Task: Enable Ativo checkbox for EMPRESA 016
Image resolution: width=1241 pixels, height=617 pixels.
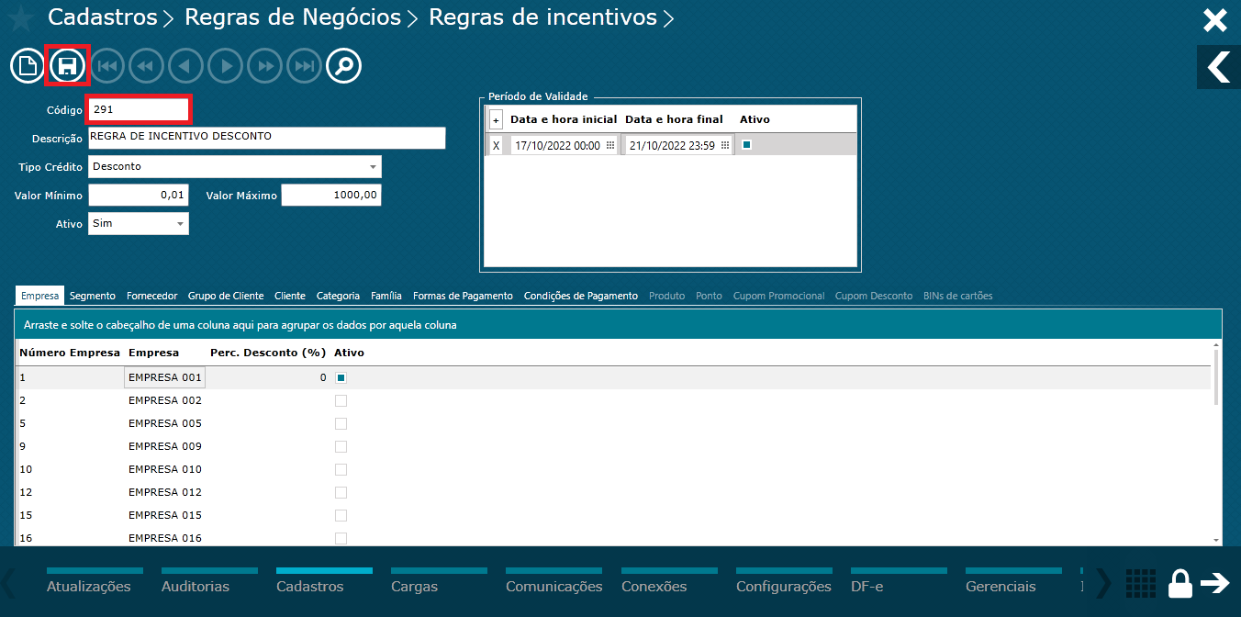Action: click(x=341, y=538)
